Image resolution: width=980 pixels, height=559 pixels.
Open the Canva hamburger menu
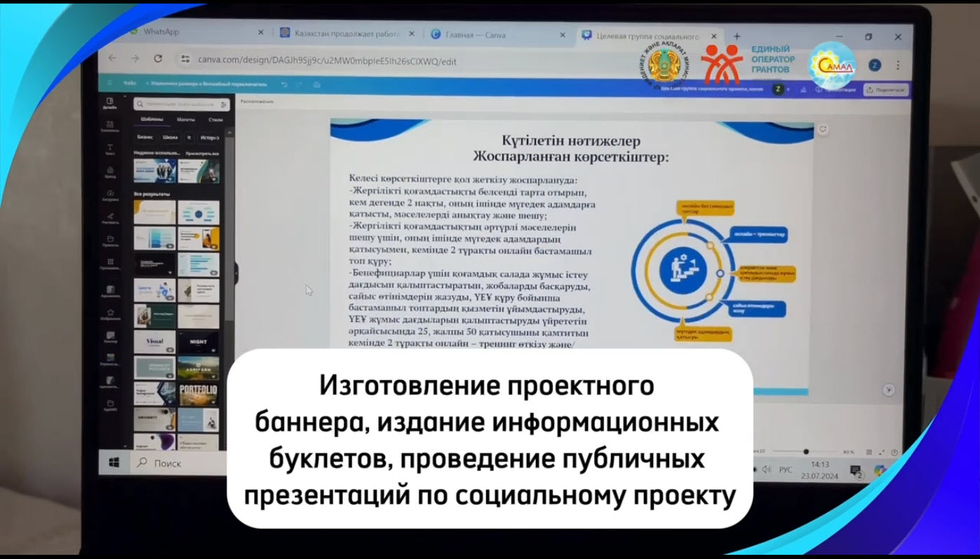109,83
